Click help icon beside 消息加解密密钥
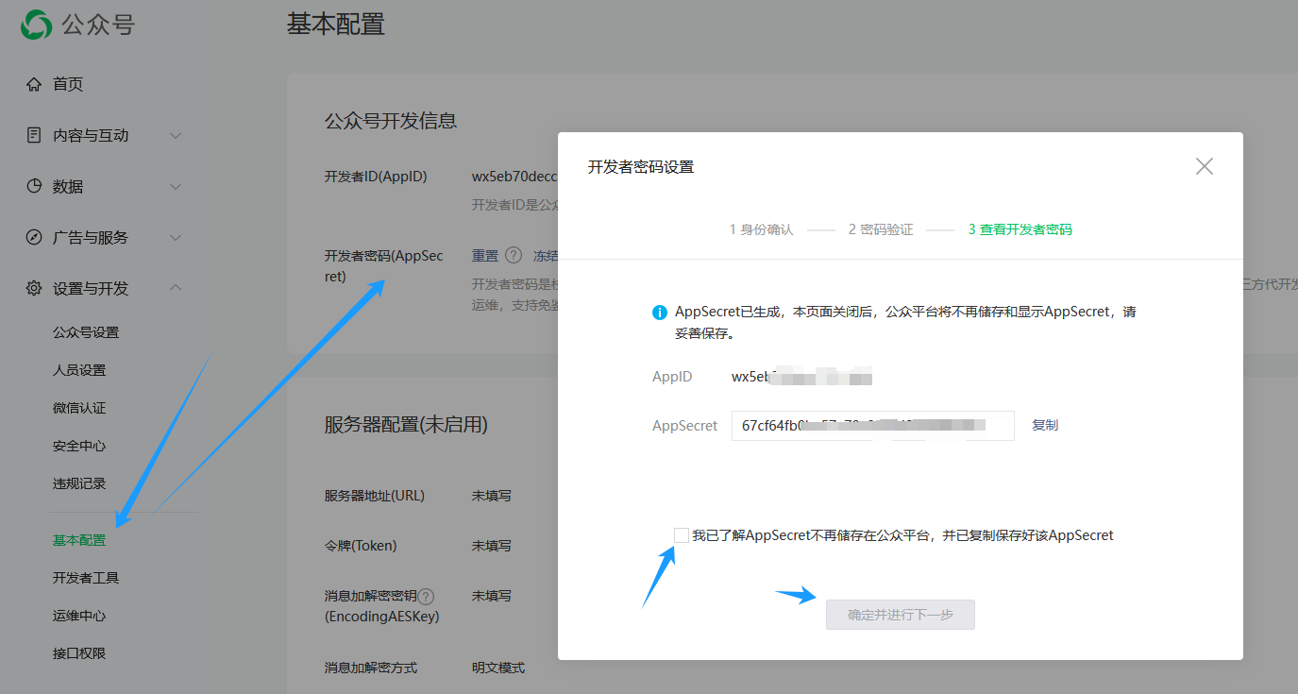1298x694 pixels. click(x=426, y=597)
